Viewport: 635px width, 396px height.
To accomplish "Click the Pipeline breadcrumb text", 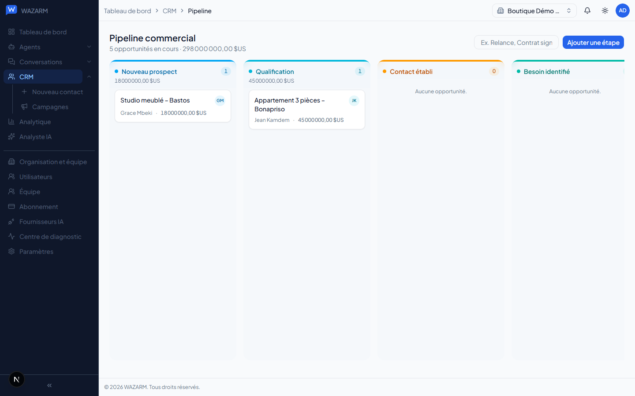I will (200, 11).
